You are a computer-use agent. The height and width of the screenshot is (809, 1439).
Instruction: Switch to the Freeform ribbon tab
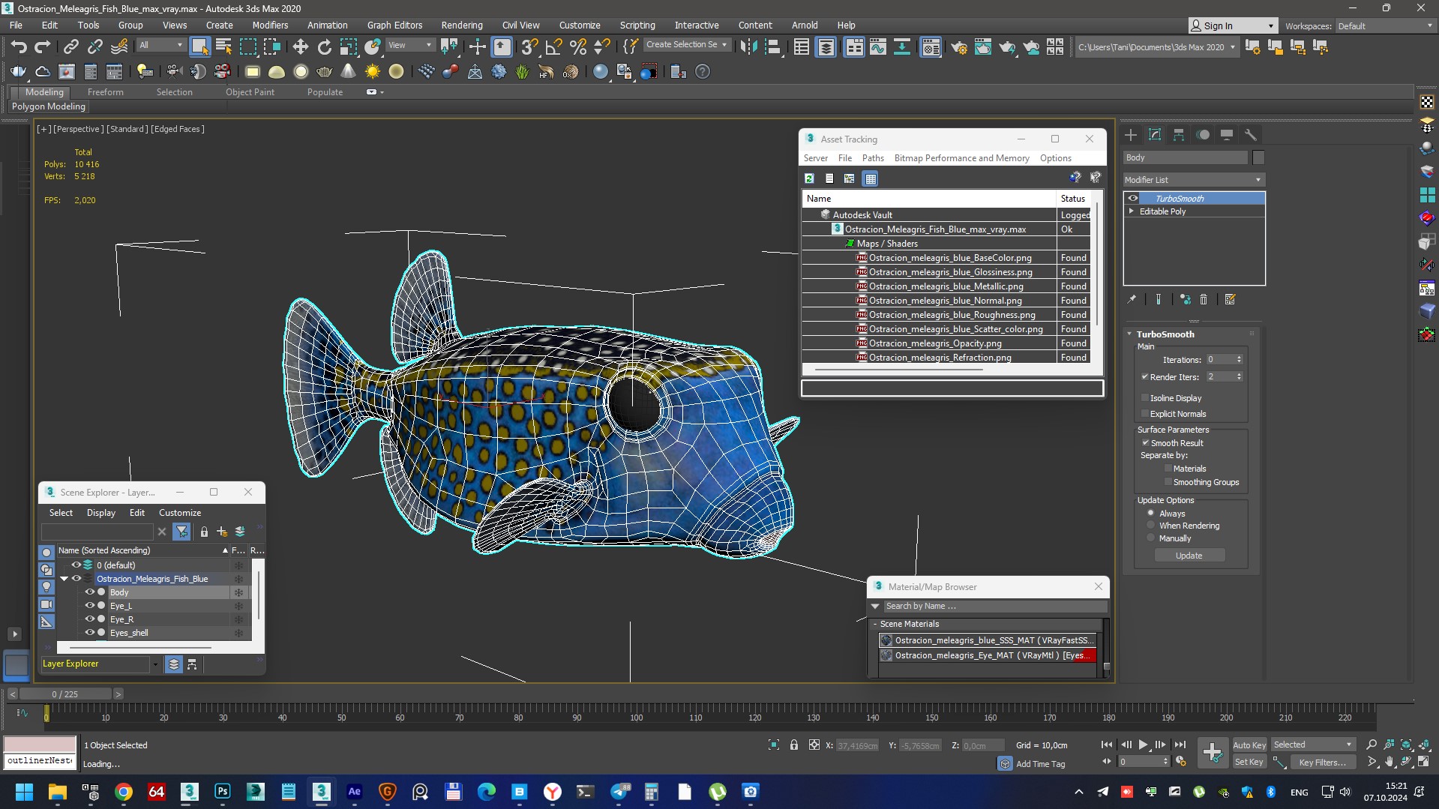tap(105, 92)
